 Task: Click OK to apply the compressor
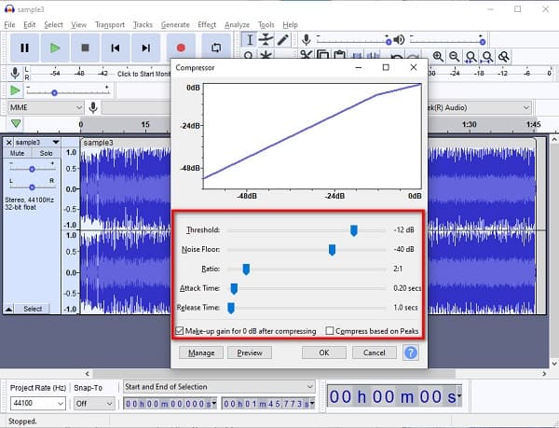(324, 352)
